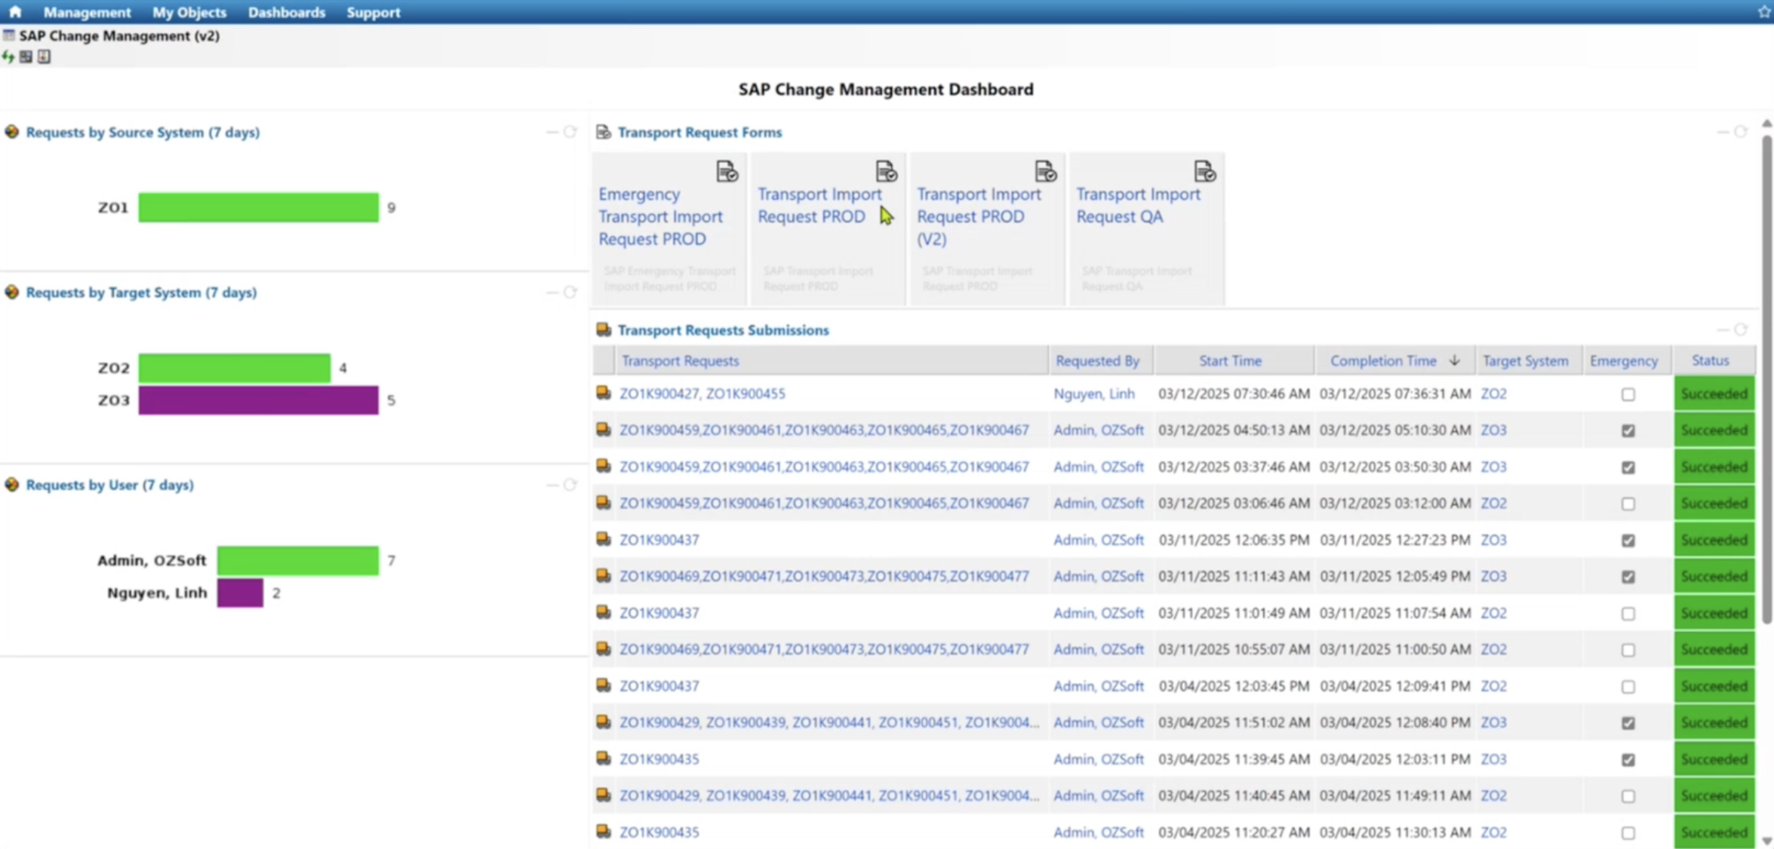Open the dashboard layout icon next to refresh
The width and height of the screenshot is (1774, 849).
click(x=26, y=57)
